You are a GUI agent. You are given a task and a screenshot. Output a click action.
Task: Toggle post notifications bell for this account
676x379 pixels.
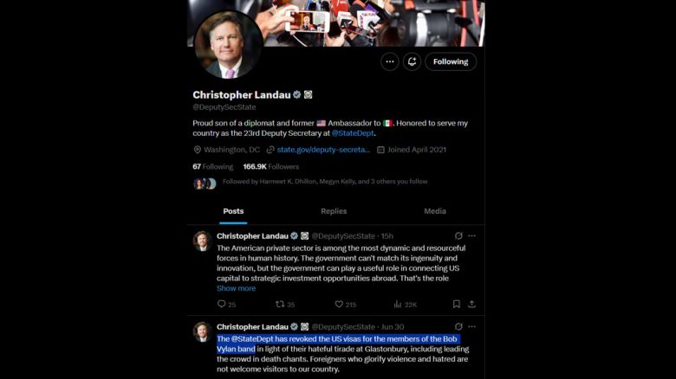click(412, 61)
